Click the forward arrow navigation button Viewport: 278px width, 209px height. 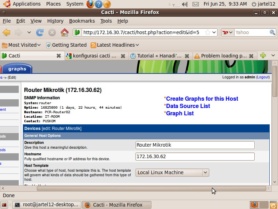[19, 32]
